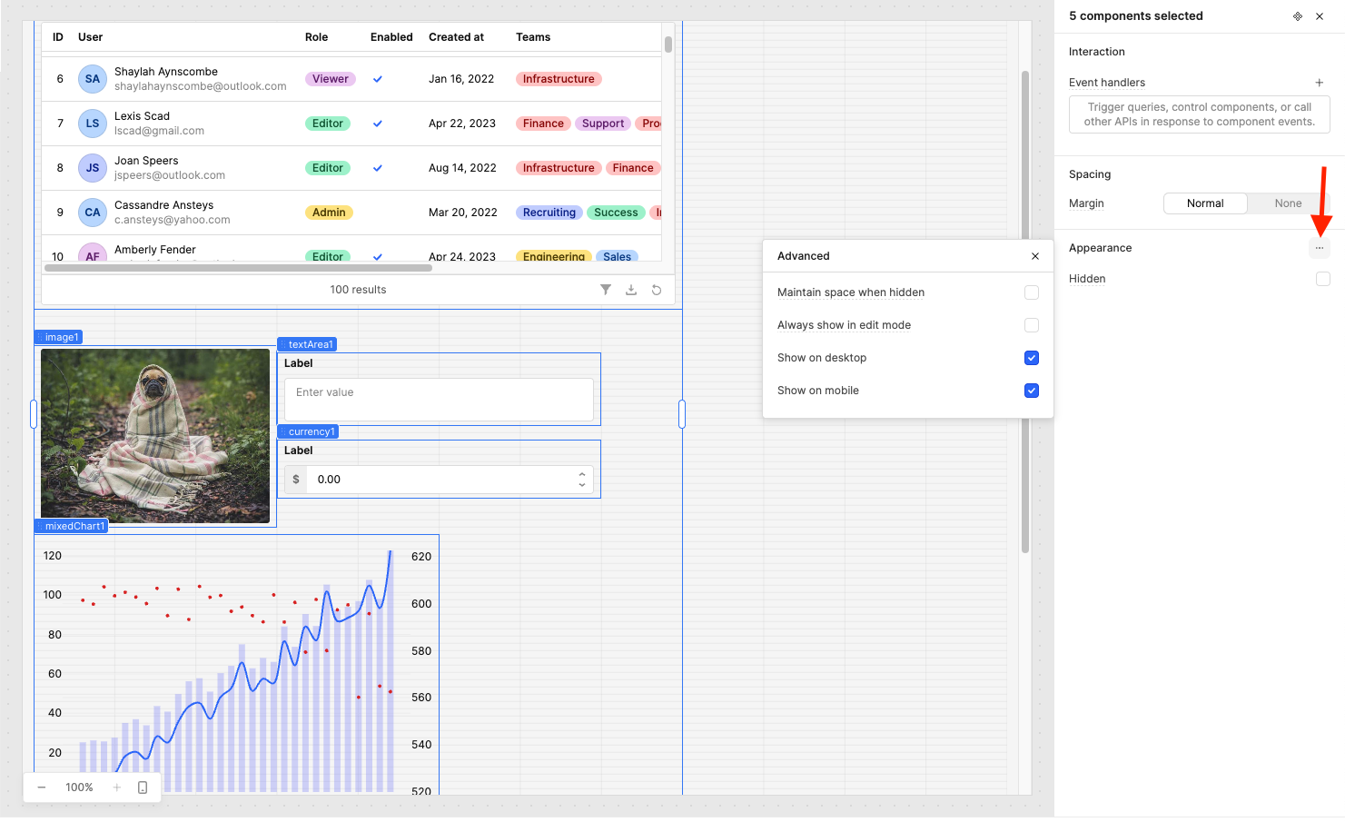The width and height of the screenshot is (1345, 822).
Task: Click the table filter icon
Action: [606, 290]
